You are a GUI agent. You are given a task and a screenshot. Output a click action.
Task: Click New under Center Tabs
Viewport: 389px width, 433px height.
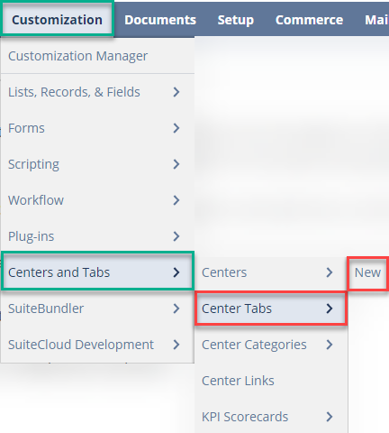click(x=367, y=273)
